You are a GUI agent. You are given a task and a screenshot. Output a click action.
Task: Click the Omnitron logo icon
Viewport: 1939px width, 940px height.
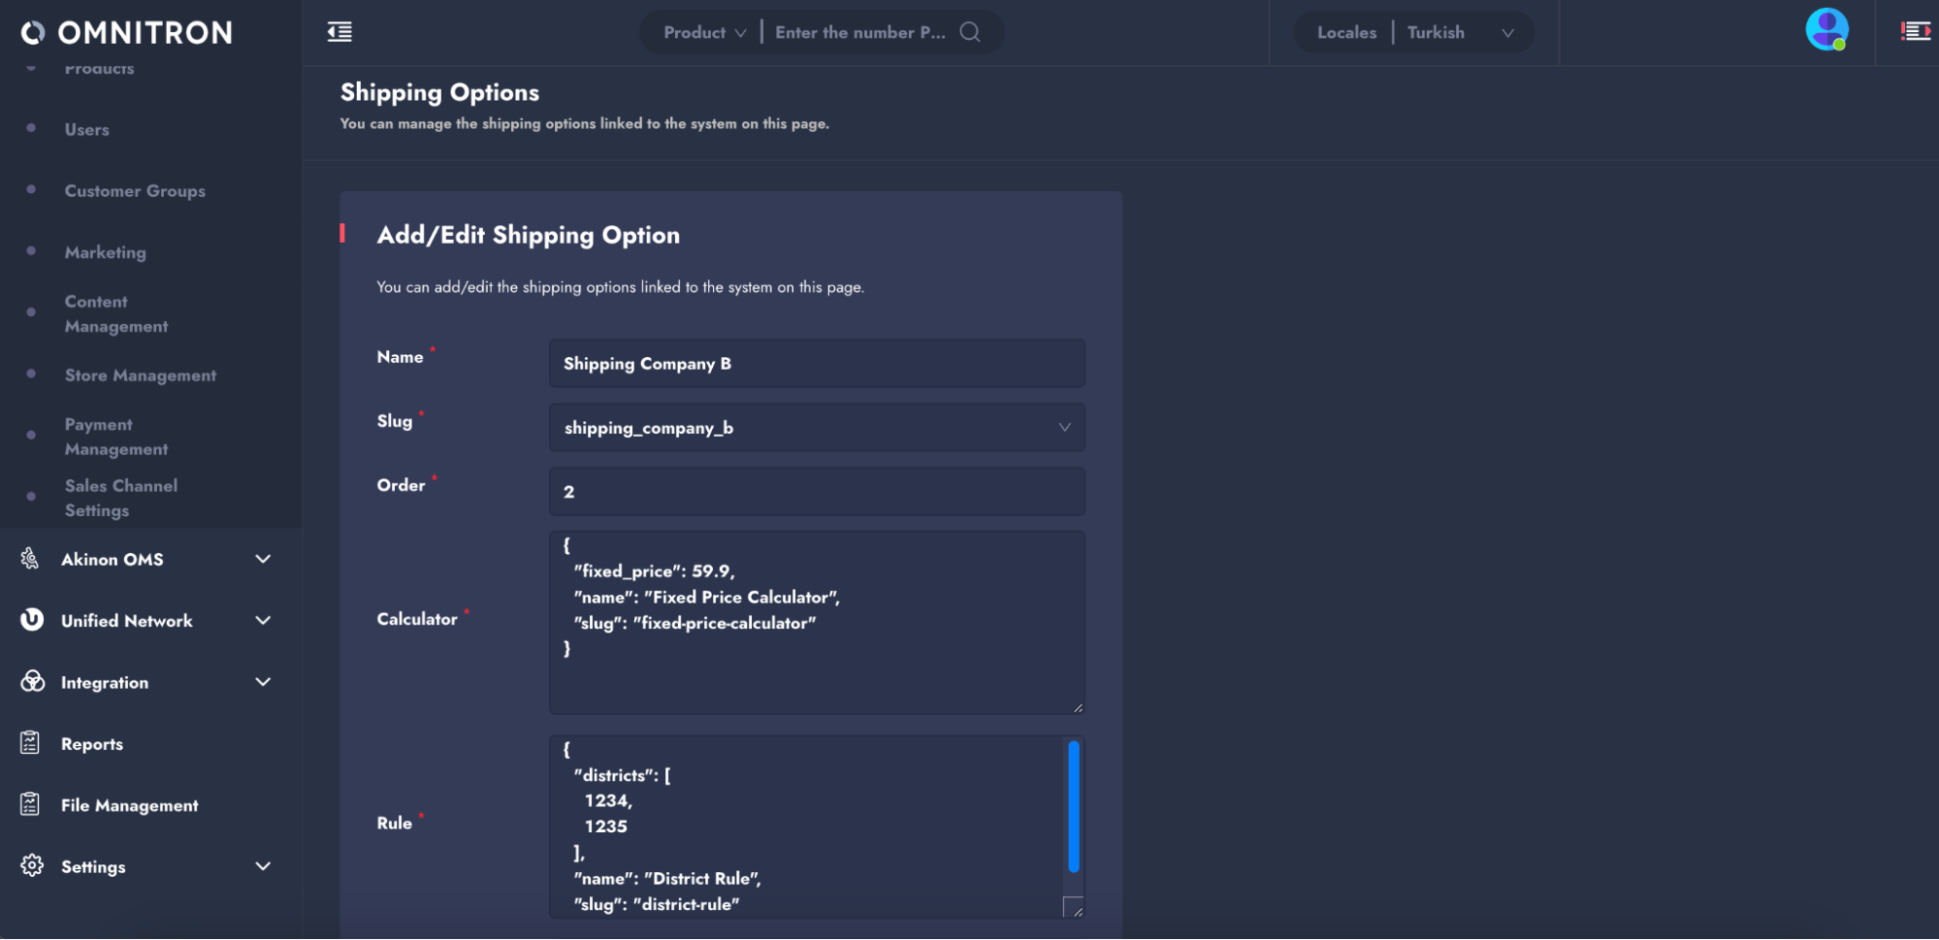(33, 33)
